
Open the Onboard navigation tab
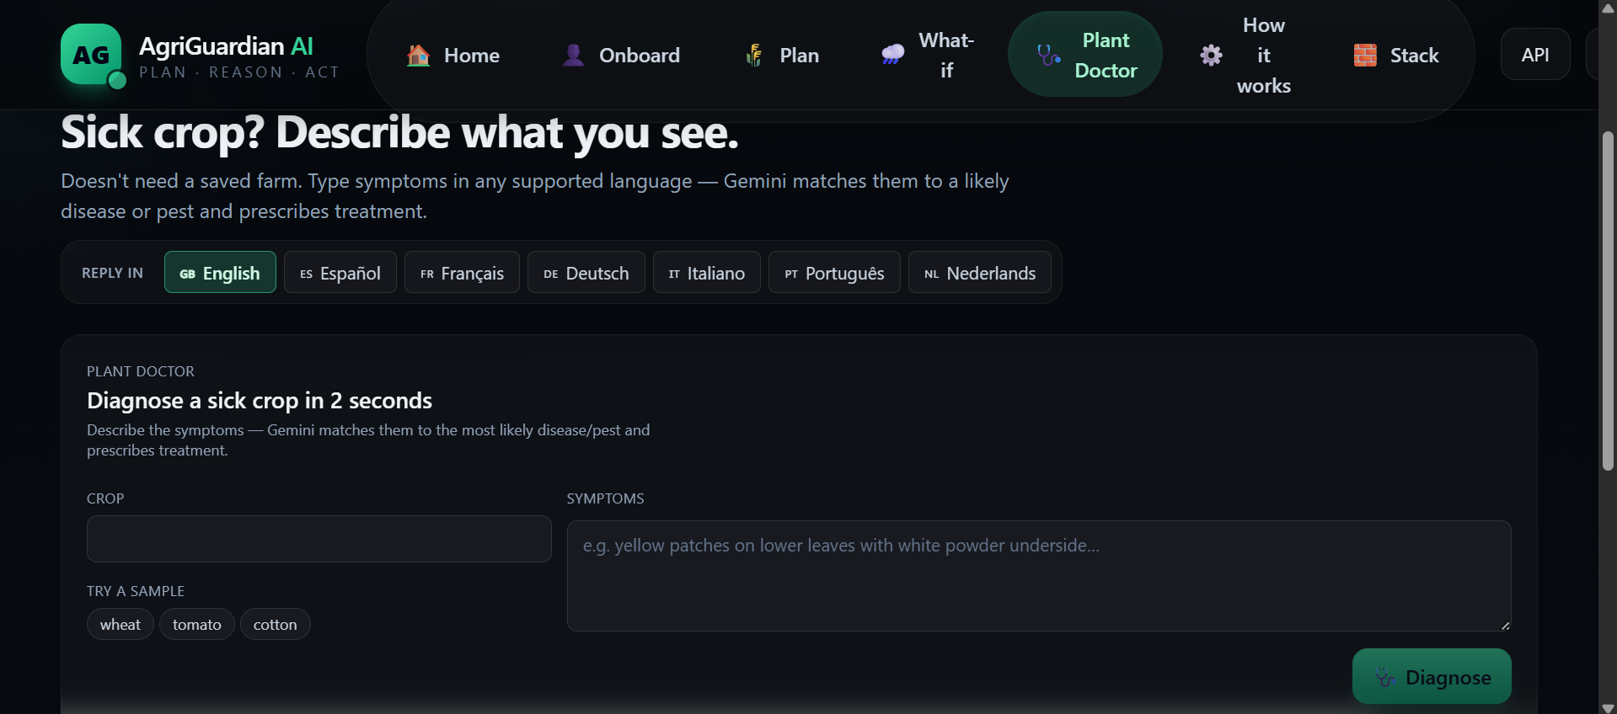621,56
